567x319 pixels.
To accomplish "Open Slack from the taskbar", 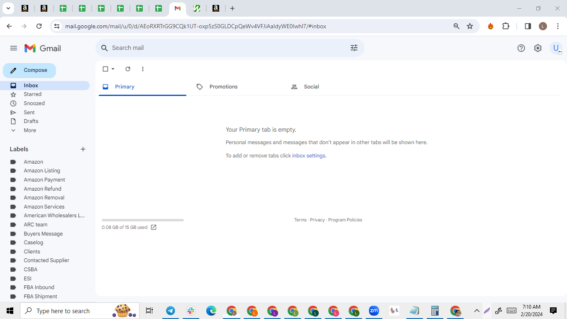I will [x=191, y=311].
